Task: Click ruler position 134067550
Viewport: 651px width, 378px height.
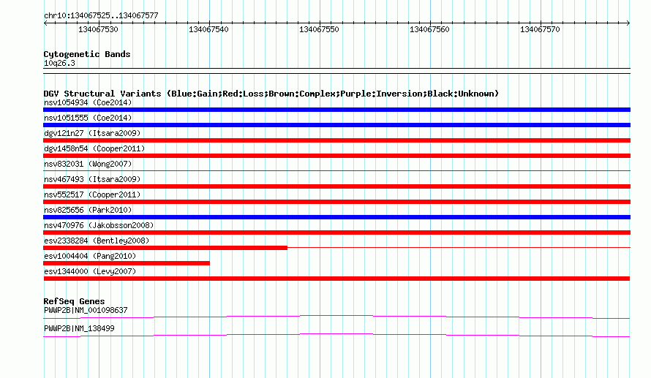Action: click(319, 29)
